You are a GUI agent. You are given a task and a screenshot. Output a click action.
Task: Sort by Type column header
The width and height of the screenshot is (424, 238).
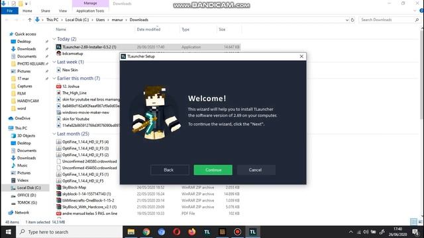tap(185, 29)
